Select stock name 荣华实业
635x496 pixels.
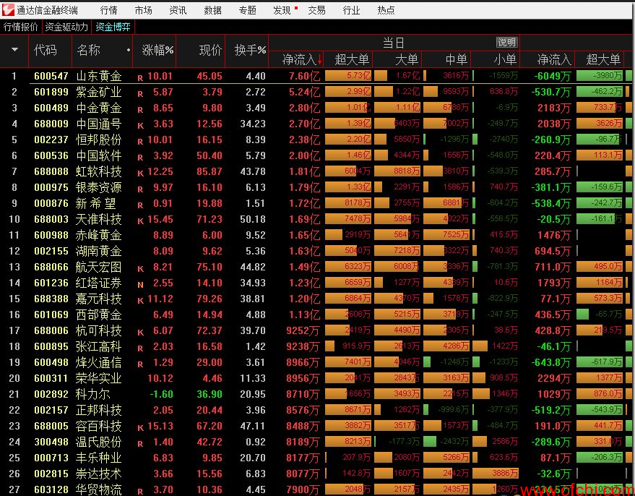(x=99, y=378)
